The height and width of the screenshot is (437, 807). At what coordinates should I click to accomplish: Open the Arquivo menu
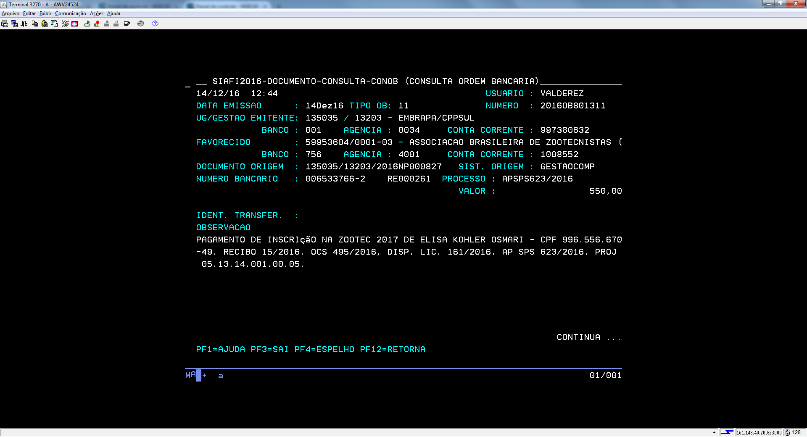coord(11,13)
